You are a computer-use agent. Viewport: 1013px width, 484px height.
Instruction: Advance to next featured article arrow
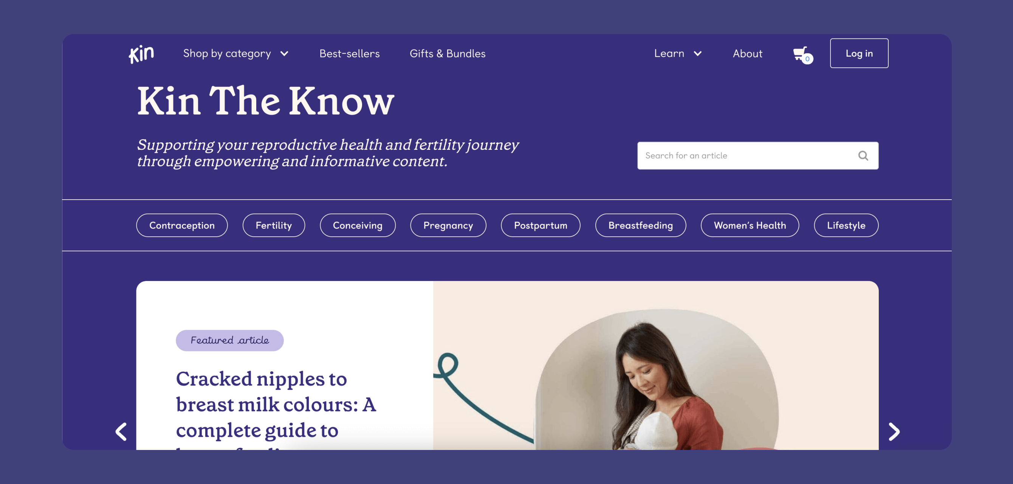[894, 432]
